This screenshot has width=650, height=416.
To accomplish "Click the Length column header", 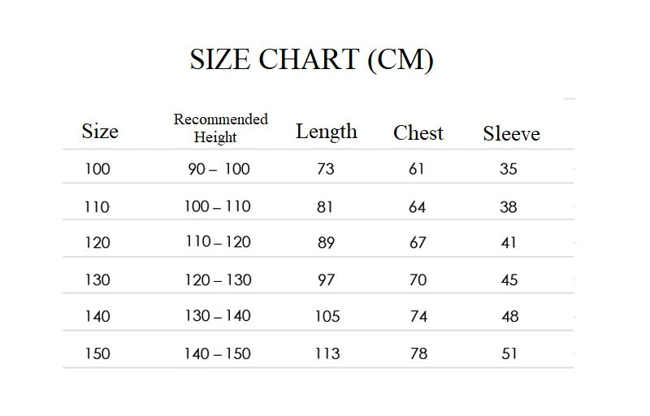I will 326,132.
